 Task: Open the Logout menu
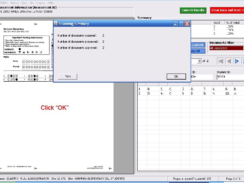(x=40, y=3)
